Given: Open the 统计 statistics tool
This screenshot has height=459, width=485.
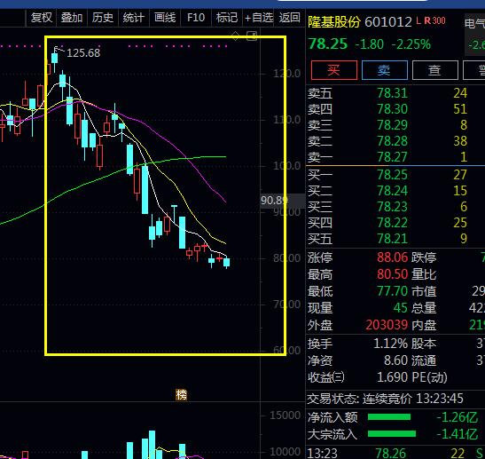Looking at the screenshot, I should pyautogui.click(x=134, y=18).
